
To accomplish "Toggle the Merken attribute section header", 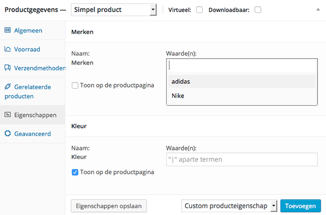I will [196, 32].
